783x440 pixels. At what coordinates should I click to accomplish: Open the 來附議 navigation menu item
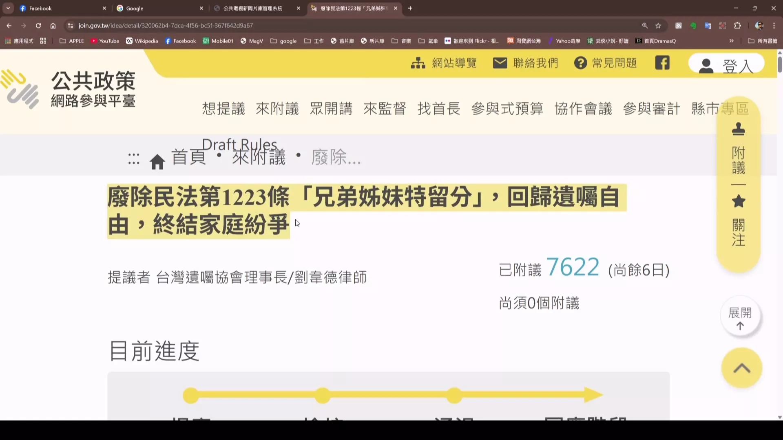(277, 109)
